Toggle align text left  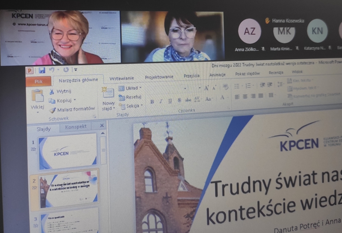(x=237, y=97)
